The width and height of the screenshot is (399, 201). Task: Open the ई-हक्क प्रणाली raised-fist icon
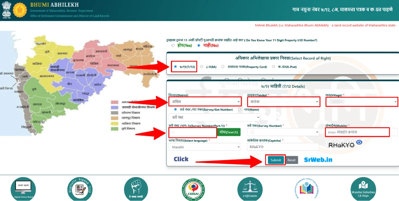click(x=136, y=189)
